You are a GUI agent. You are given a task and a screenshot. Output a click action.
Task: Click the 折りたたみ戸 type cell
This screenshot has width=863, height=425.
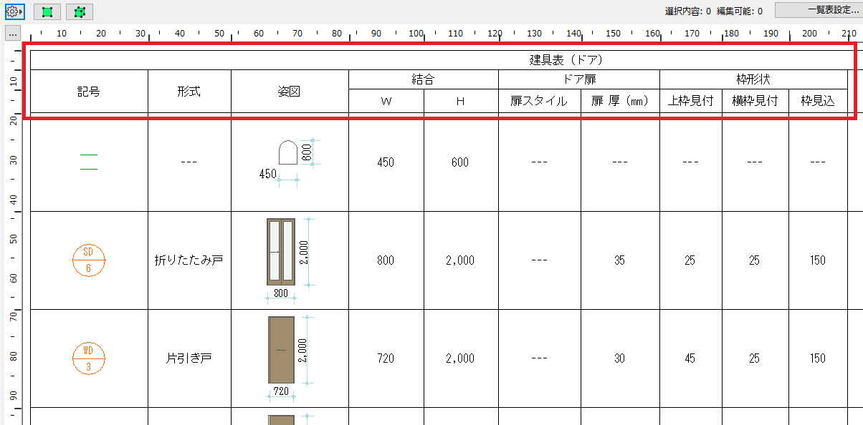pos(189,260)
